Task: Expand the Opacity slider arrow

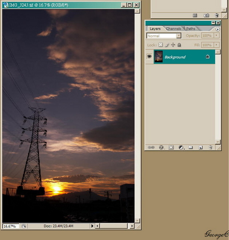Action: click(216, 36)
